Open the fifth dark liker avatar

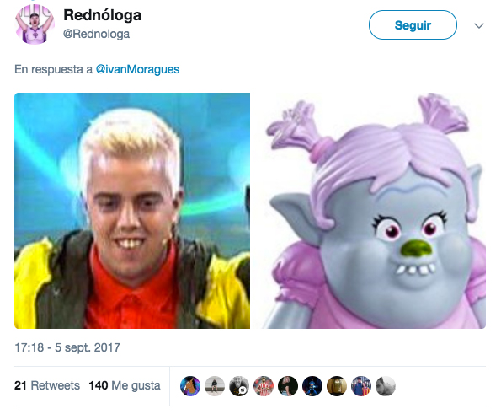coord(288,386)
